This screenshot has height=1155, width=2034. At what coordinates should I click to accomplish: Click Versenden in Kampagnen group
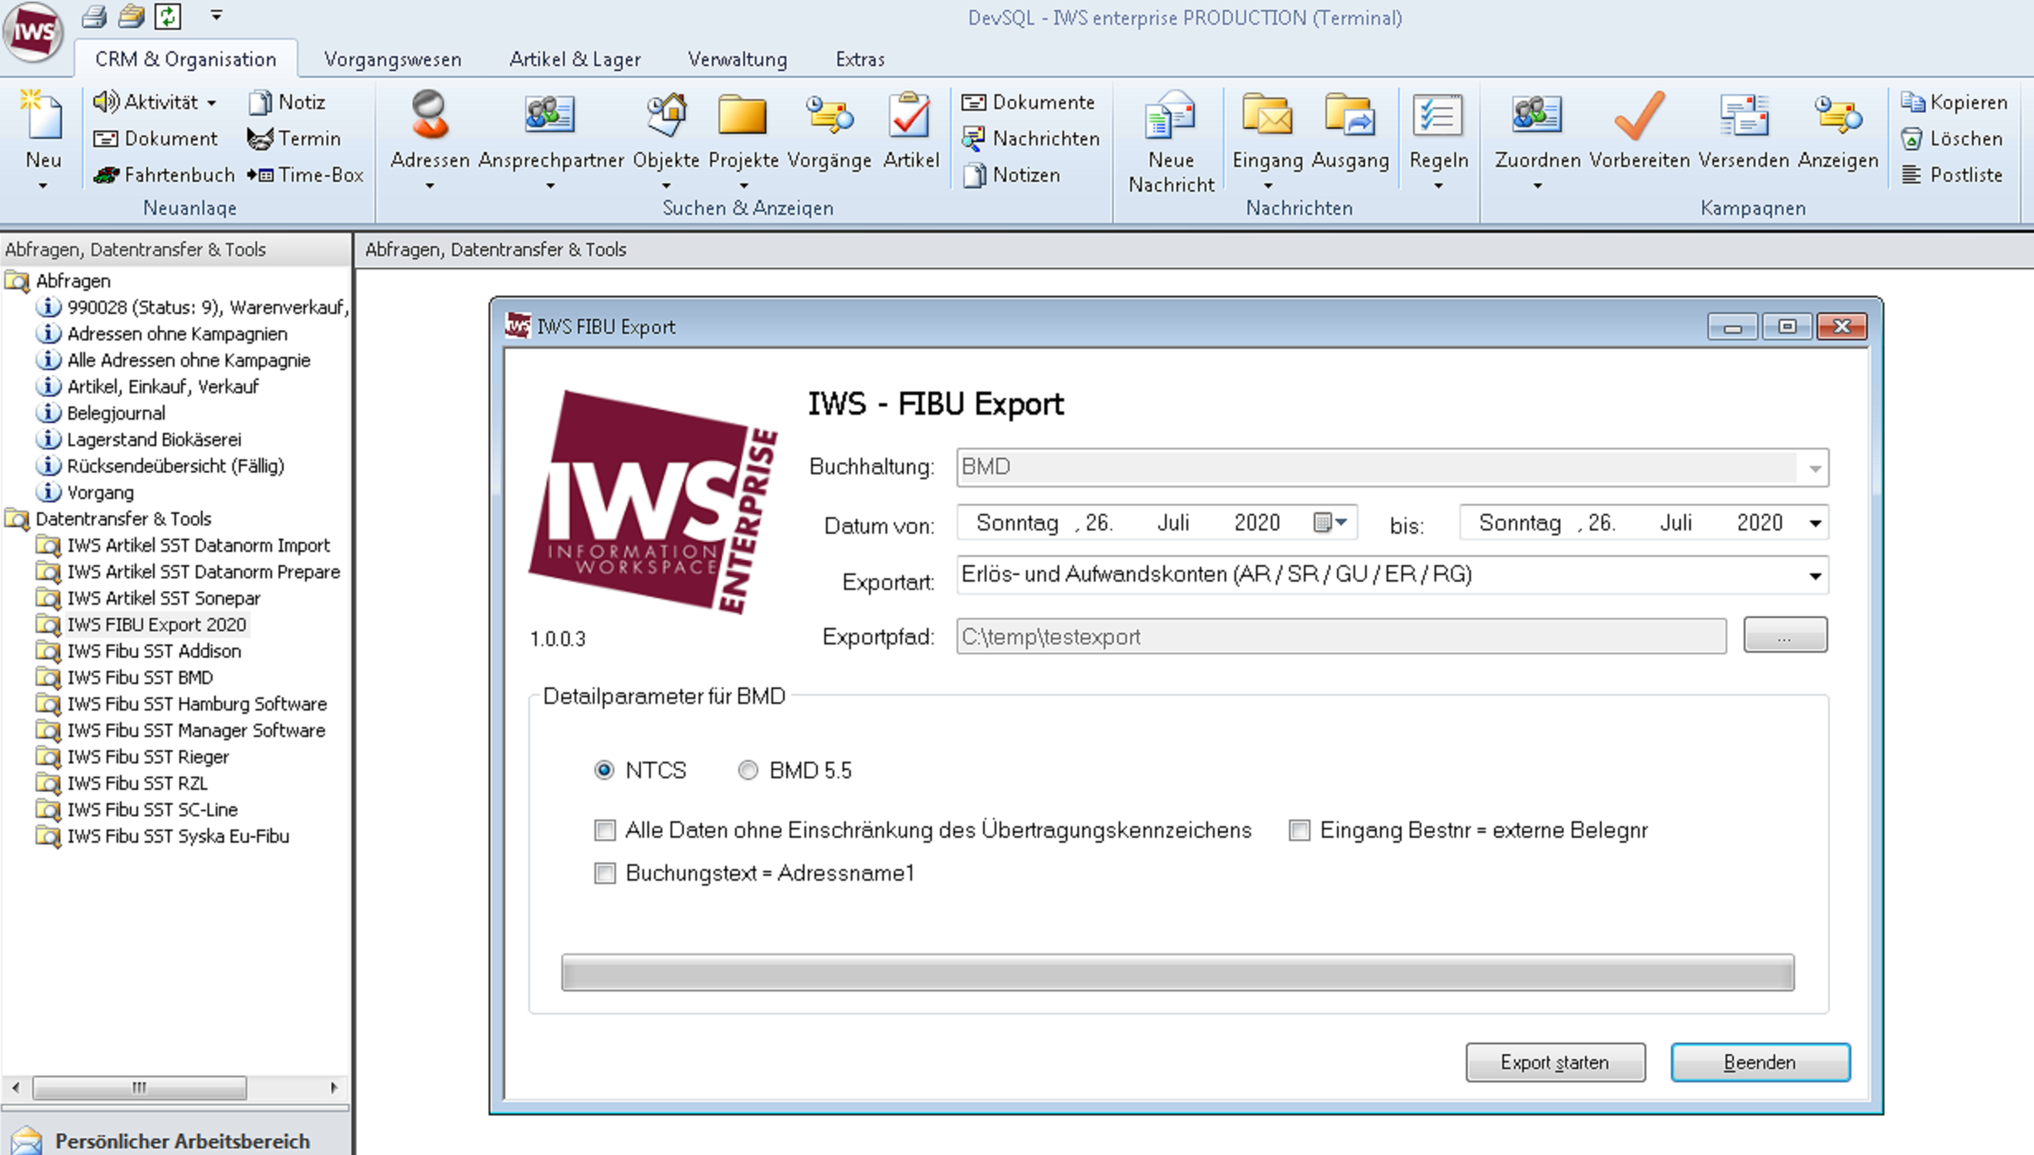click(x=1743, y=131)
